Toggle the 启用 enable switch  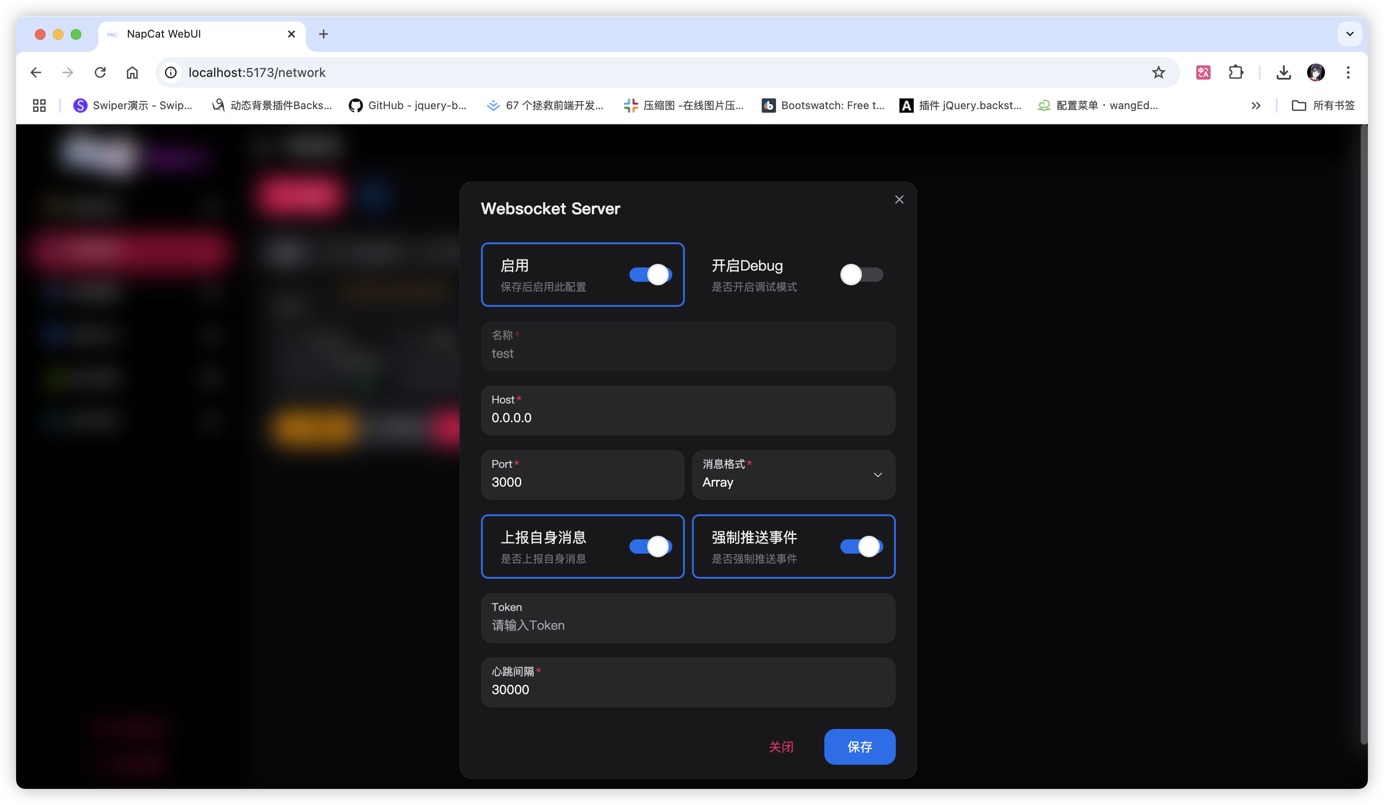[650, 274]
